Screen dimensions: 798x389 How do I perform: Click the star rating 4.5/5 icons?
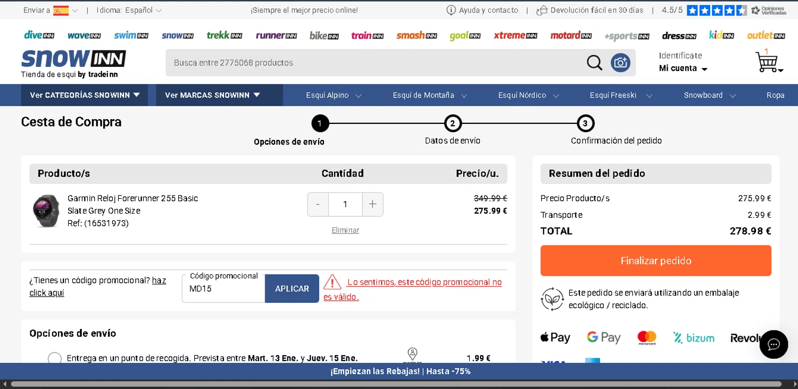point(717,10)
